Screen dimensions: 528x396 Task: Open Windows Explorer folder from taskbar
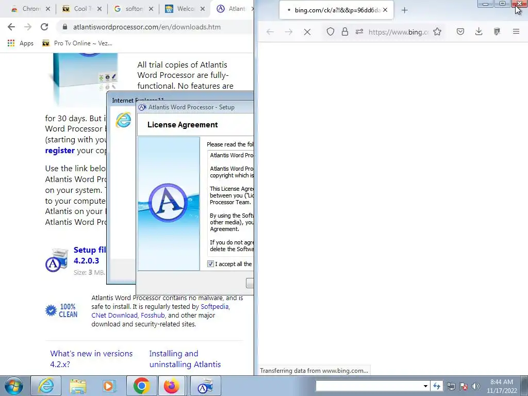(x=78, y=386)
